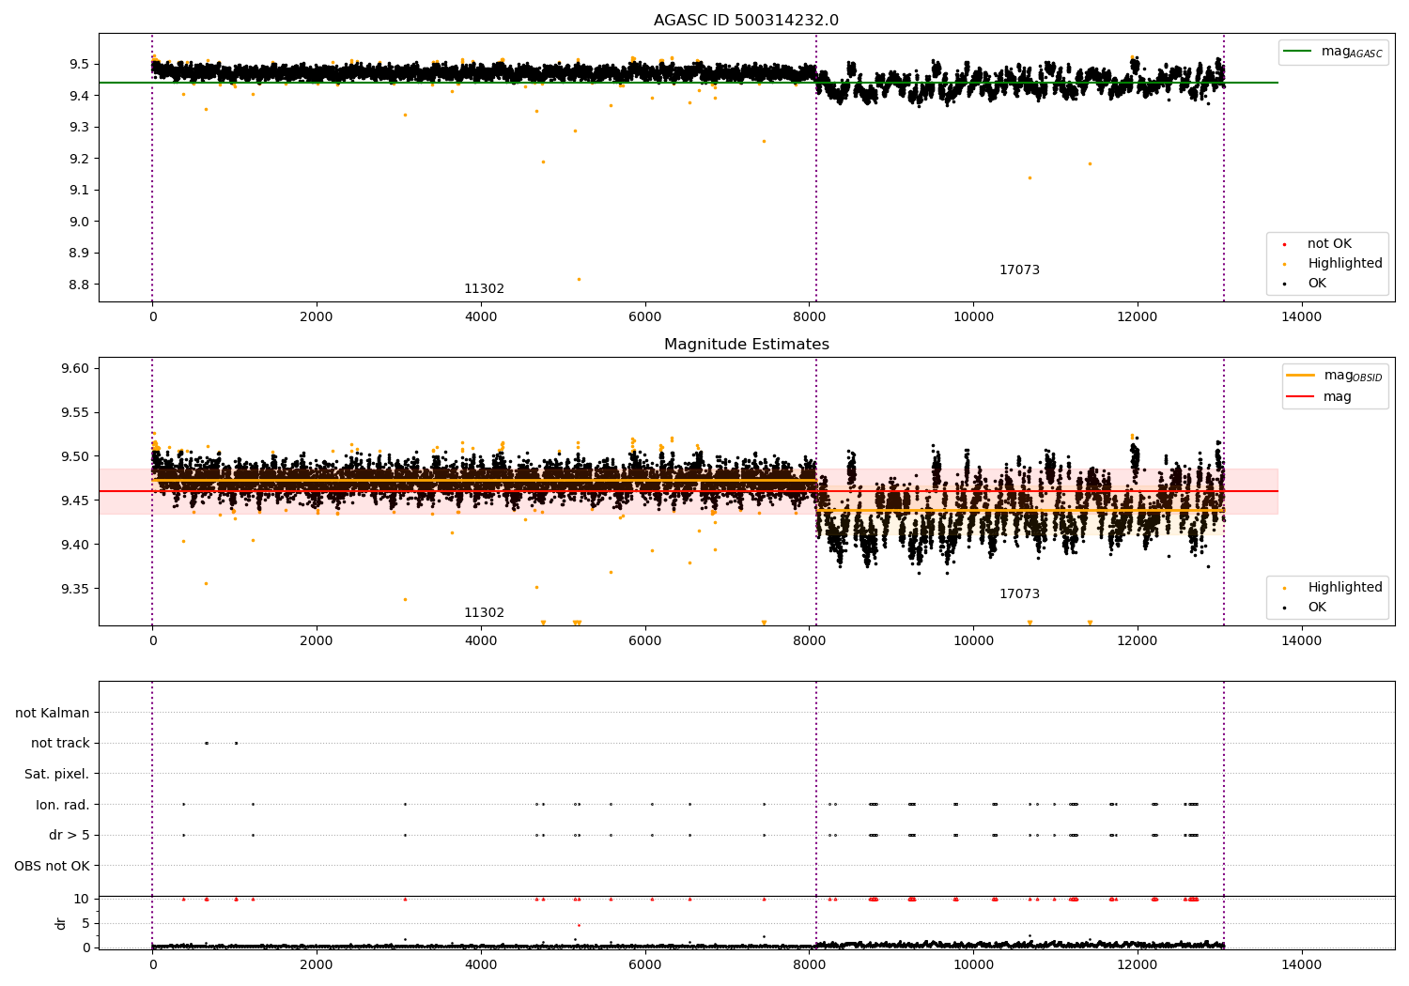1409x986 pixels.
Task: Click the "Magnitude Estimates" plot title
Action: (746, 345)
